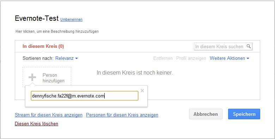This screenshot has height=139, width=275.
Task: Click the Relevanz dropdown arrow
Action: click(76, 58)
